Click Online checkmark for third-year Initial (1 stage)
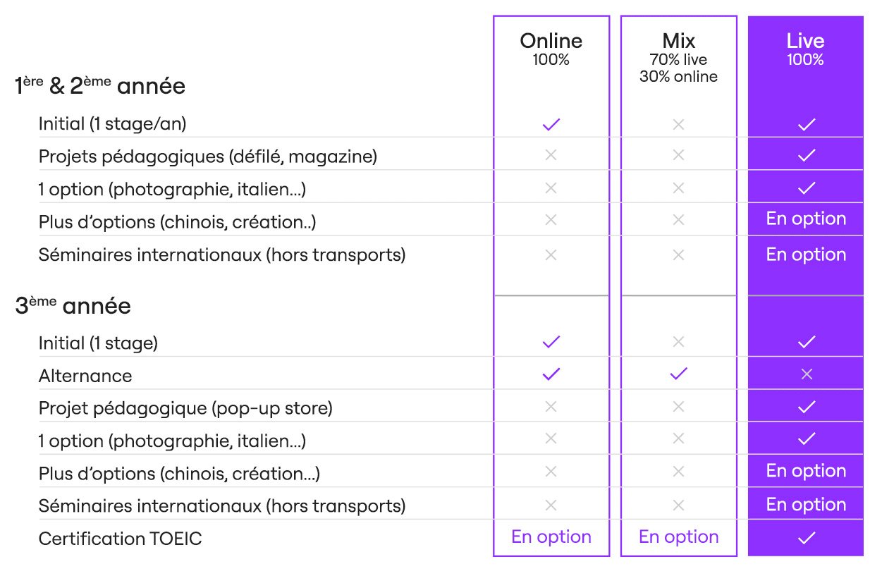882x576 pixels. pyautogui.click(x=551, y=342)
